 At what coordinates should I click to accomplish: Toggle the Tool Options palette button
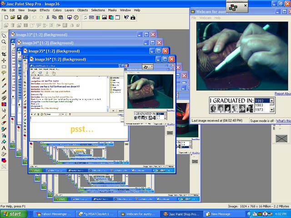point(91,17)
